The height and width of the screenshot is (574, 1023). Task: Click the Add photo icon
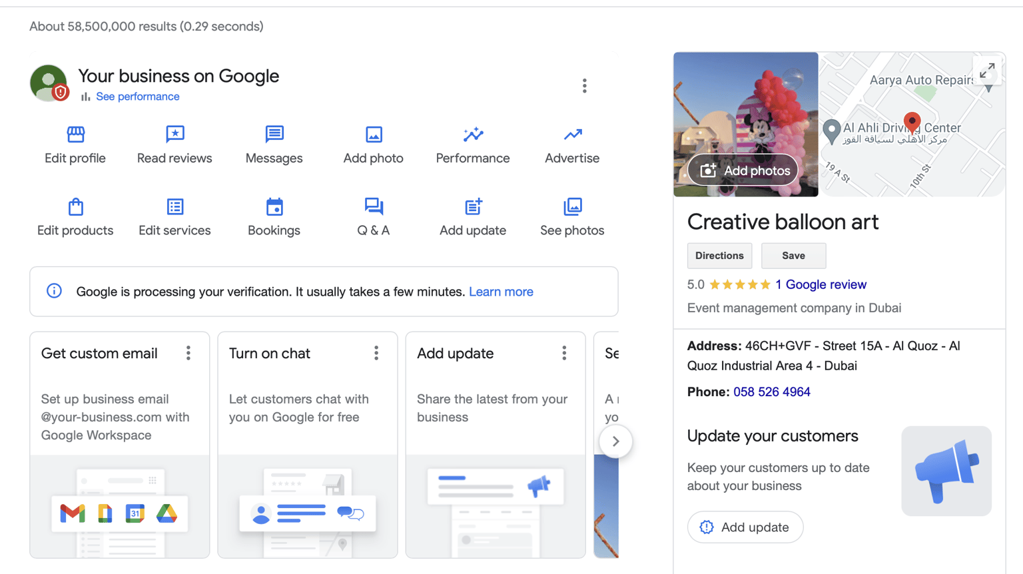[x=374, y=135]
